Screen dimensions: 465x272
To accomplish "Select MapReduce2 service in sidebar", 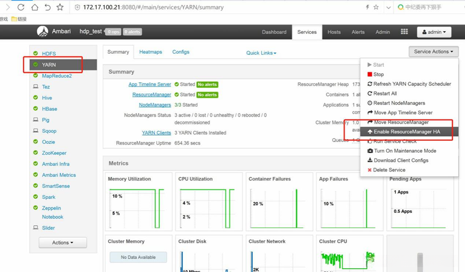I will (56, 76).
